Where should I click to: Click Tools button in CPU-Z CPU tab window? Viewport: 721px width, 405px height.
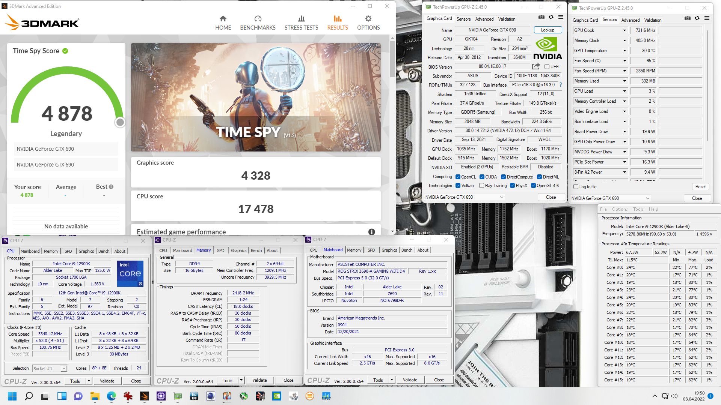point(75,381)
